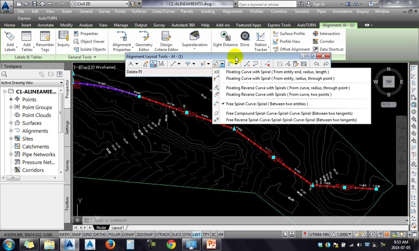
Task: Open the Analyze ribbon tab
Action: coord(86,25)
